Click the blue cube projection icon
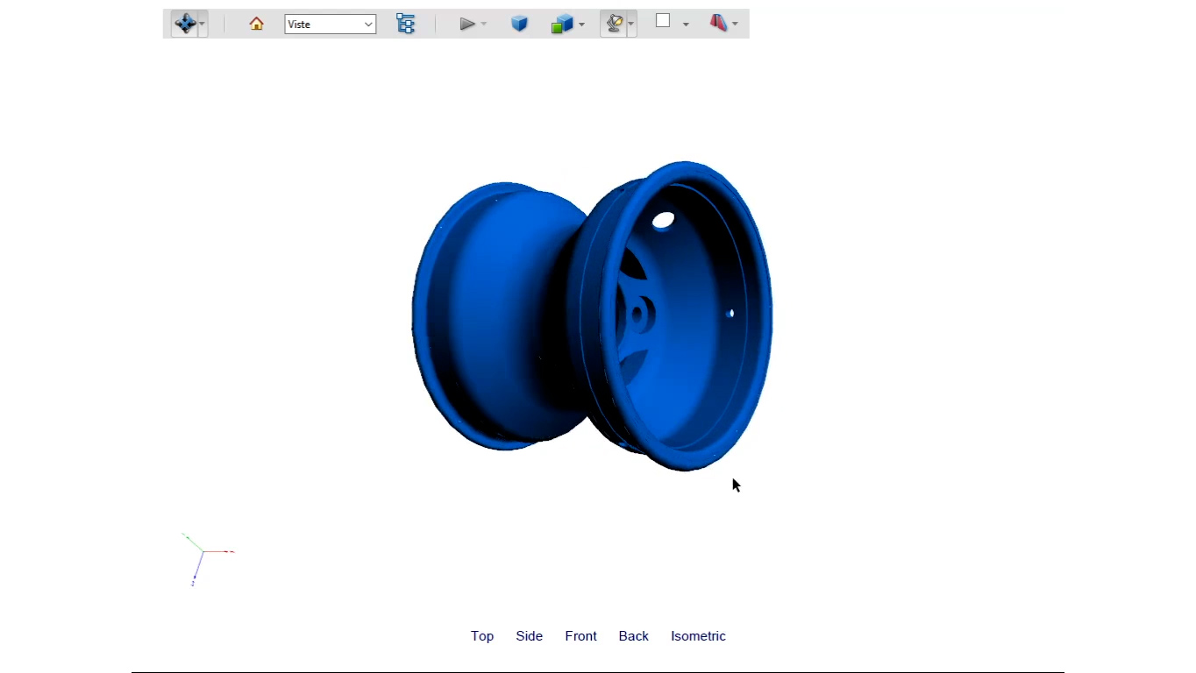 click(519, 24)
